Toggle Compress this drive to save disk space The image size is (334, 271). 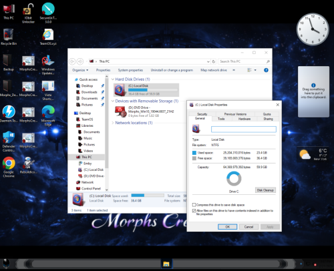[194, 205]
